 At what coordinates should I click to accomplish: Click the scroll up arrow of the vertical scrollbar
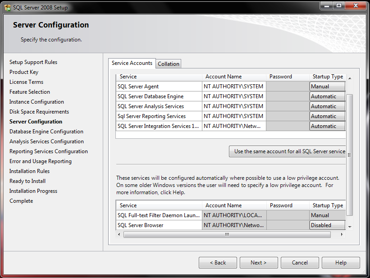[x=350, y=78]
